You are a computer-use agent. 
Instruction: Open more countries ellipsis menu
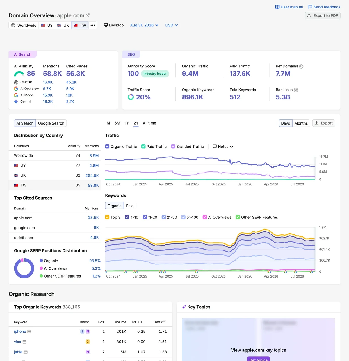point(93,25)
